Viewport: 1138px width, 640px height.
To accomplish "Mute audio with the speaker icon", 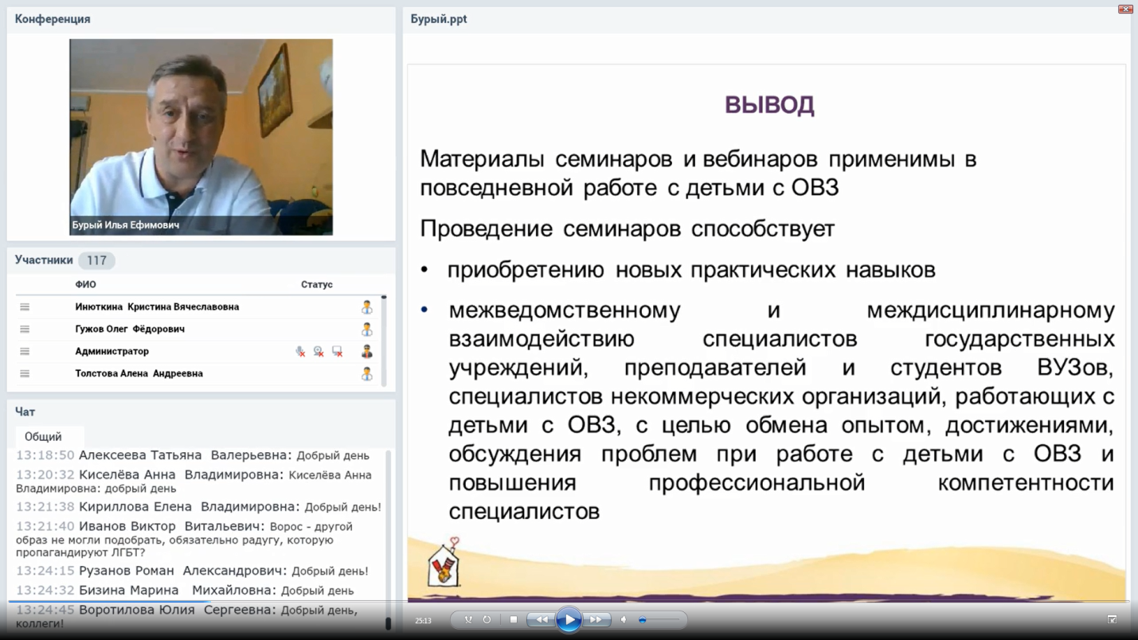I will point(624,619).
